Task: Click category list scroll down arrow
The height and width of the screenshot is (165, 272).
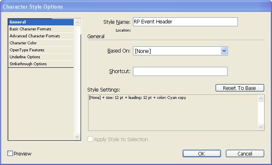Action: [77, 137]
